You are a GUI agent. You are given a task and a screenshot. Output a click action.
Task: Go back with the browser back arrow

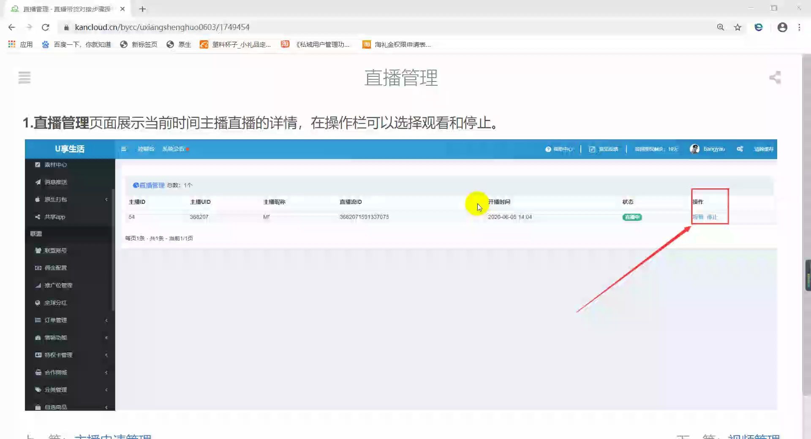coord(11,27)
